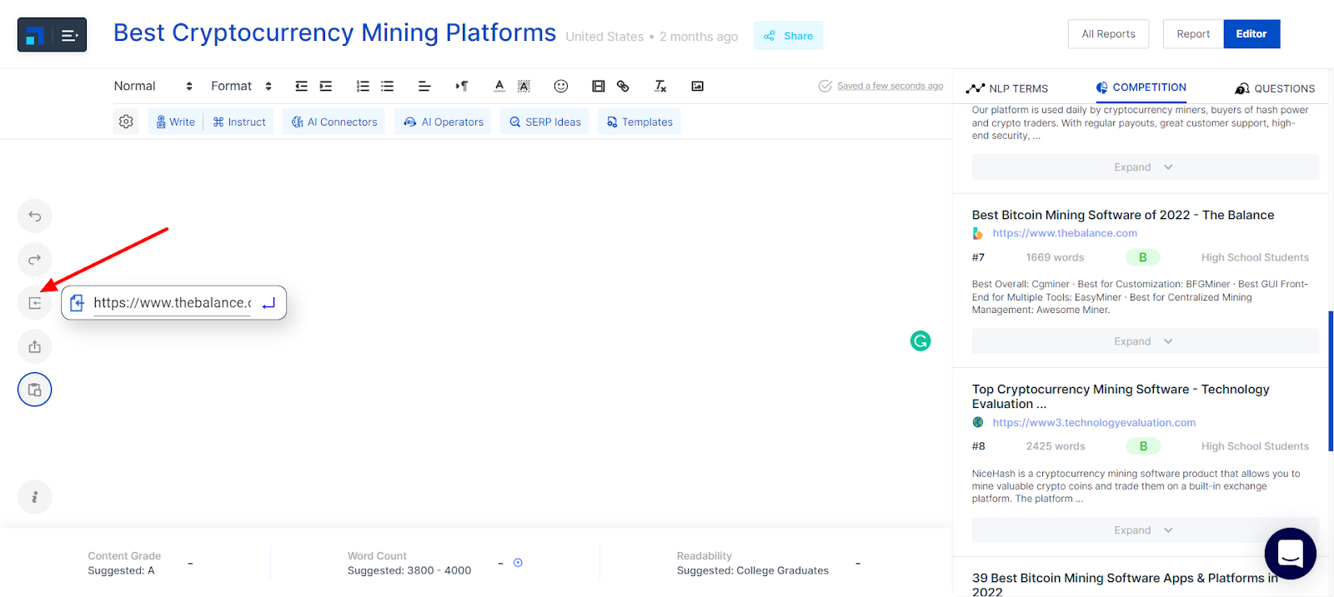Click the Best Bitcoin Mining Software title
Viewport: 1334px width, 597px height.
tap(1123, 215)
